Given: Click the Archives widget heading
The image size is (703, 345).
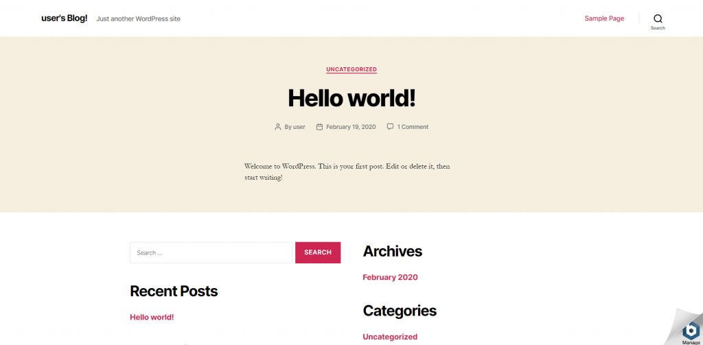Looking at the screenshot, I should click(x=392, y=251).
